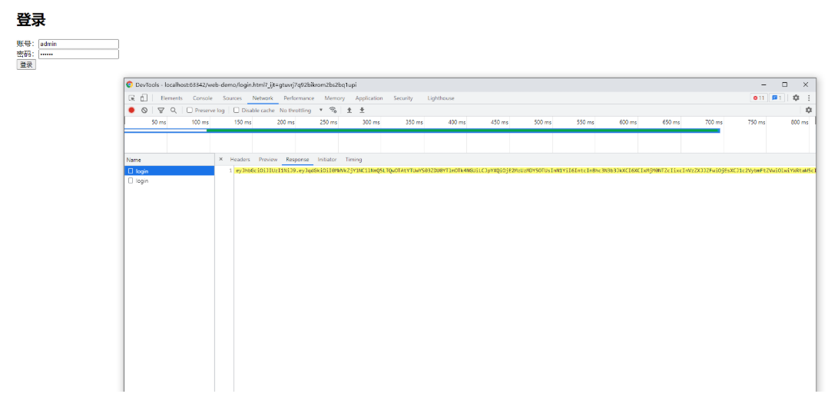The height and width of the screenshot is (417, 838).
Task: Switch to the Memory tab
Action: click(335, 98)
